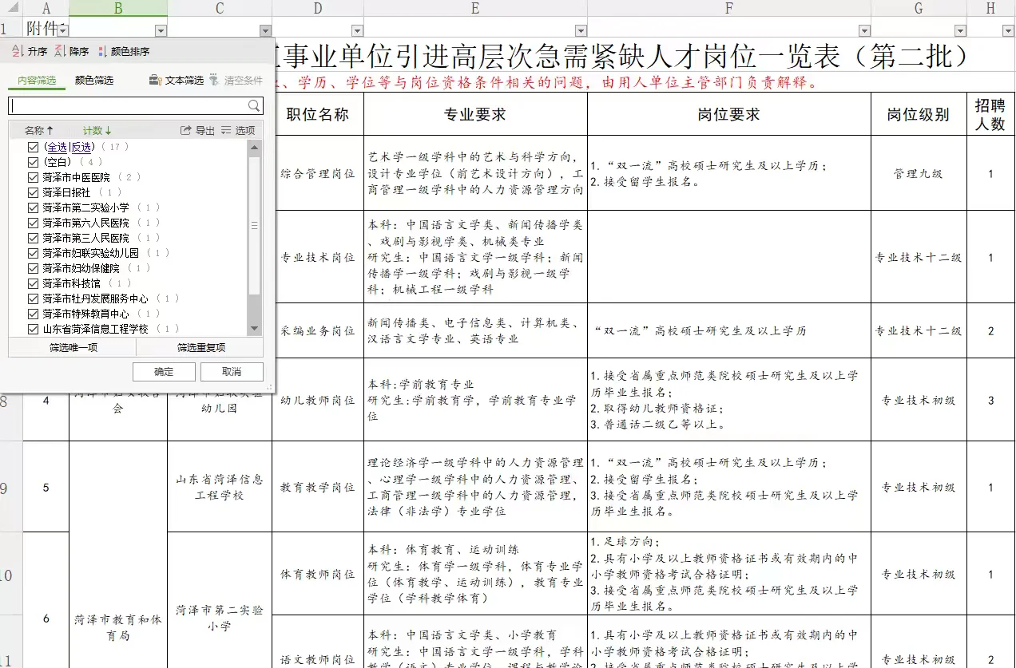Viewport: 1016px width, 668px height.
Task: Open 文本筛选 text filter option
Action: click(177, 80)
